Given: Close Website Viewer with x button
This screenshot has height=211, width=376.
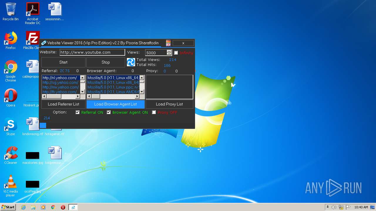Looking at the screenshot, I should (183, 43).
